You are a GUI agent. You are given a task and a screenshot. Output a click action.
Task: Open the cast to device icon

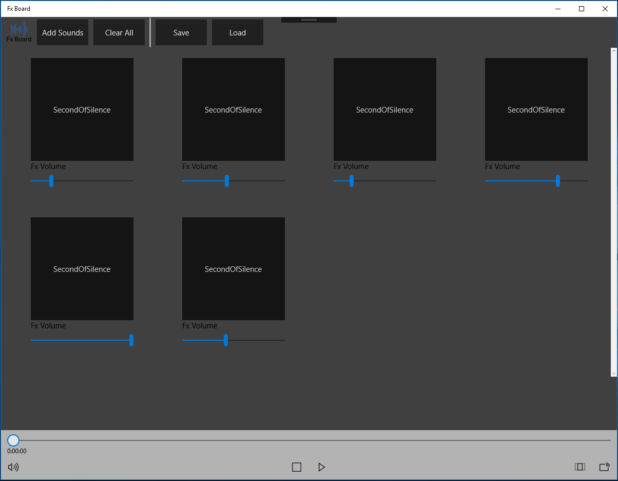tap(605, 467)
